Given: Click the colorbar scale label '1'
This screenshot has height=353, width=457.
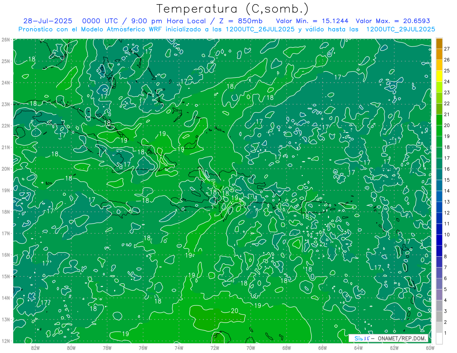Looking at the screenshot, I should [445, 333].
